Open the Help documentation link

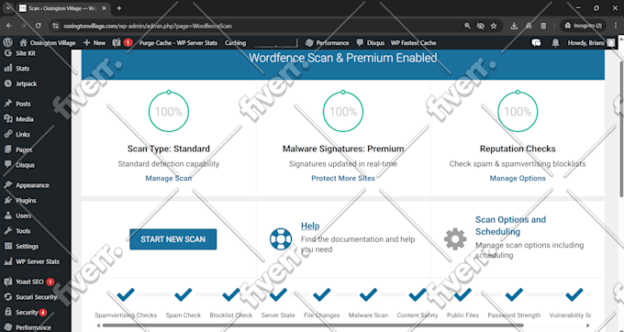[x=310, y=226]
